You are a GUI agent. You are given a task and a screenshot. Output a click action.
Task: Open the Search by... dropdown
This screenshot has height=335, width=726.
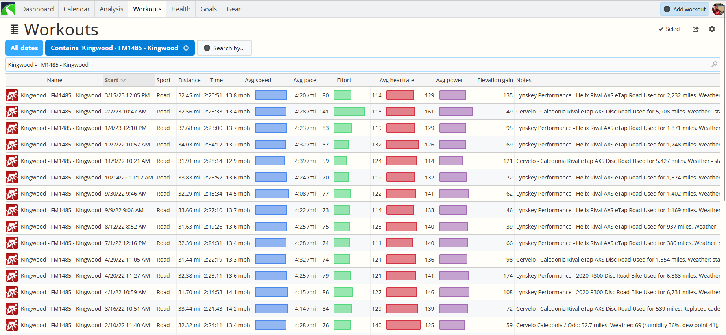coord(224,48)
